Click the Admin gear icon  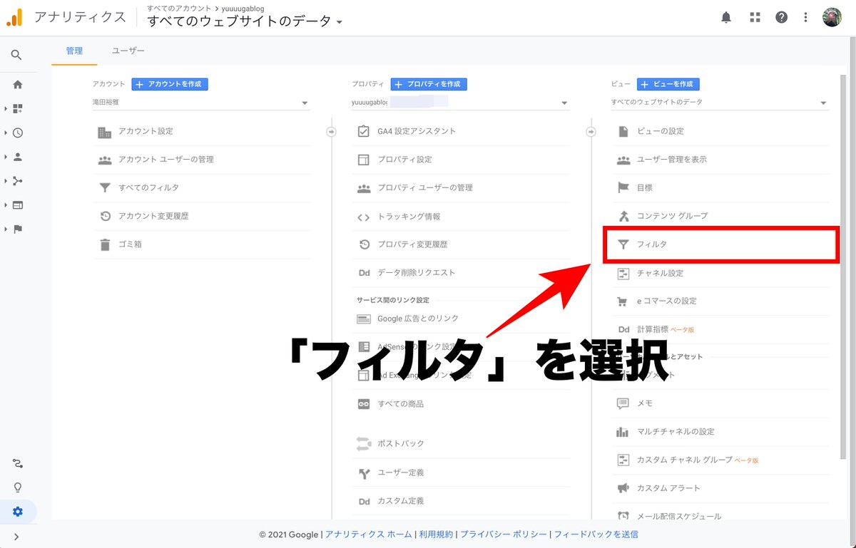18,512
